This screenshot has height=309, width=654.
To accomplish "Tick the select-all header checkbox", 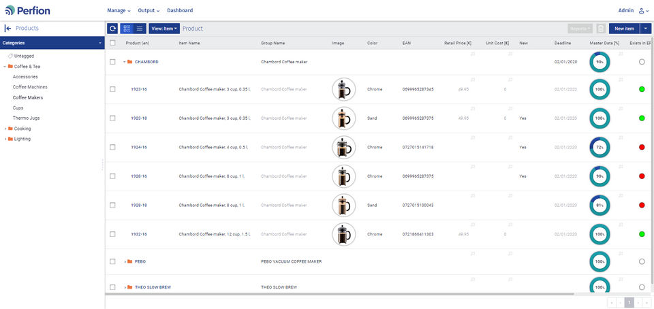I will (112, 42).
